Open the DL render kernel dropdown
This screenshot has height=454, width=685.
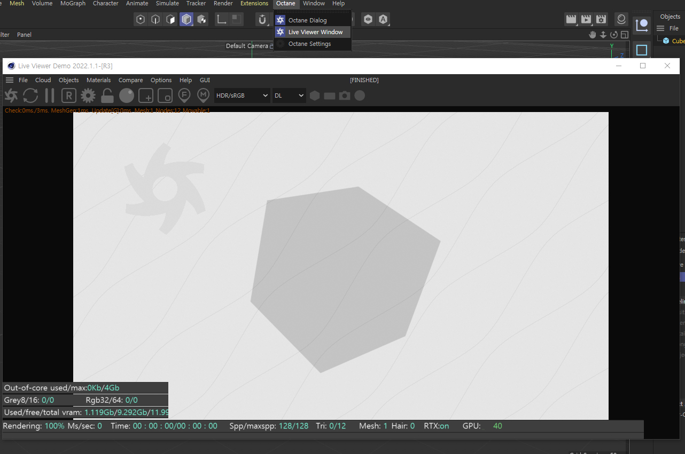289,95
